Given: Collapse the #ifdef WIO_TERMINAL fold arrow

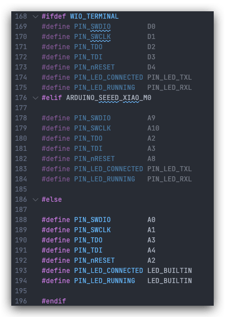Looking at the screenshot, I should pos(36,16).
